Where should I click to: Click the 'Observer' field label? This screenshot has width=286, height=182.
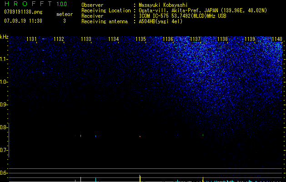pos(92,5)
